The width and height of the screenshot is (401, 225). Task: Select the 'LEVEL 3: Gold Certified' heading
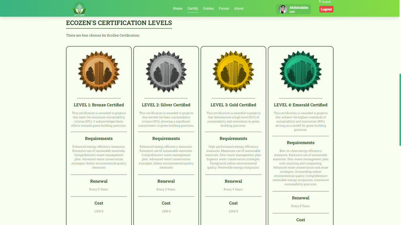pos(233,105)
